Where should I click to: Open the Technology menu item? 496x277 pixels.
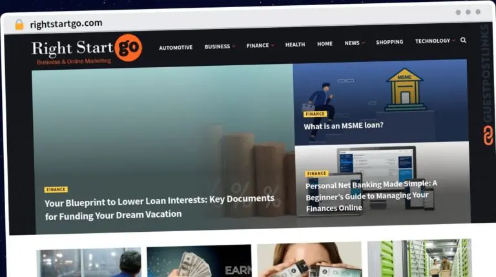[x=433, y=41]
